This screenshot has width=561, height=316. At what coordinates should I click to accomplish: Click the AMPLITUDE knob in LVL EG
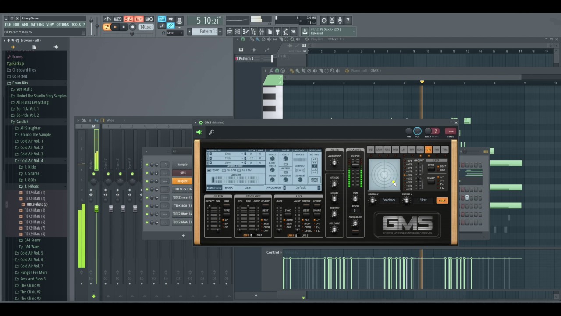(x=334, y=163)
